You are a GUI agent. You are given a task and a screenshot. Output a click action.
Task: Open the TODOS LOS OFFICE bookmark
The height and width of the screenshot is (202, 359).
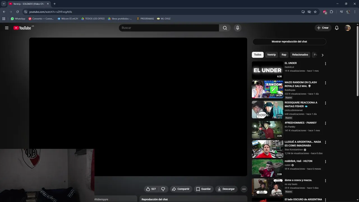tap(93, 19)
